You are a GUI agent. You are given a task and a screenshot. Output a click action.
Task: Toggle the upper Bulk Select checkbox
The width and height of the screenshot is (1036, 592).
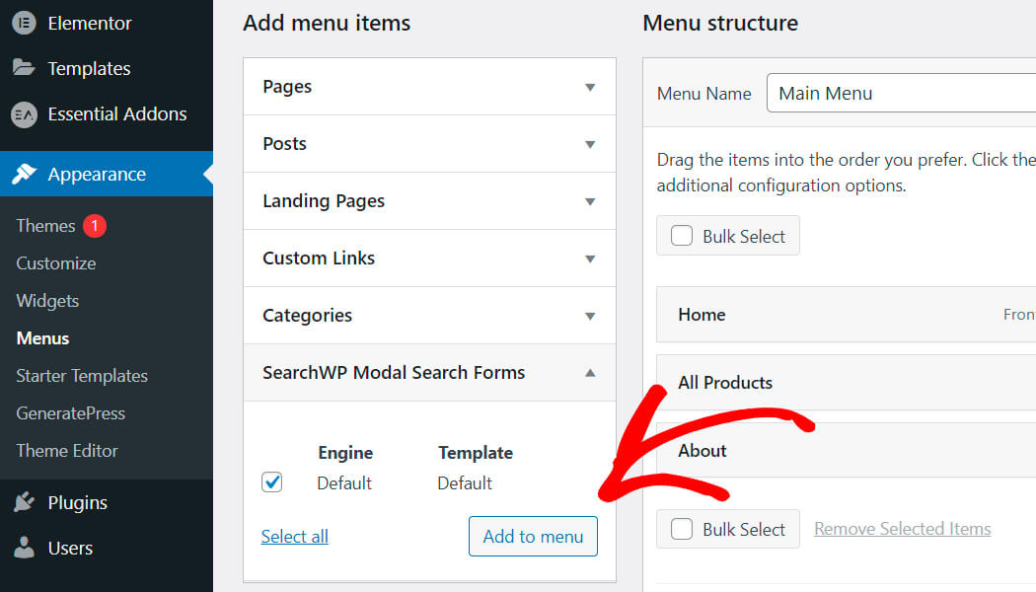[x=681, y=236]
